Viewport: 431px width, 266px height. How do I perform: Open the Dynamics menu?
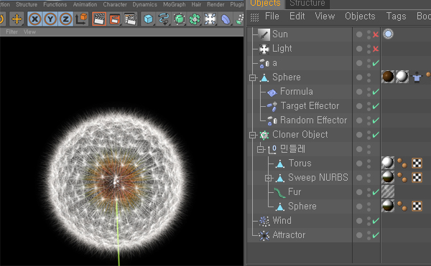point(145,4)
